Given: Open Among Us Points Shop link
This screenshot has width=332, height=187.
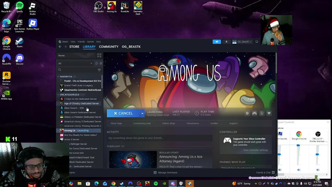Looking at the screenshot, I should click(169, 123).
